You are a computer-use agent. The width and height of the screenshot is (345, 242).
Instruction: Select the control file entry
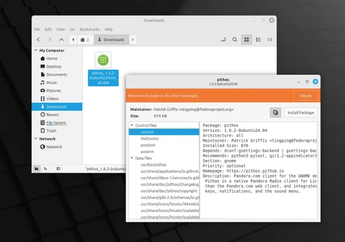click(164, 132)
